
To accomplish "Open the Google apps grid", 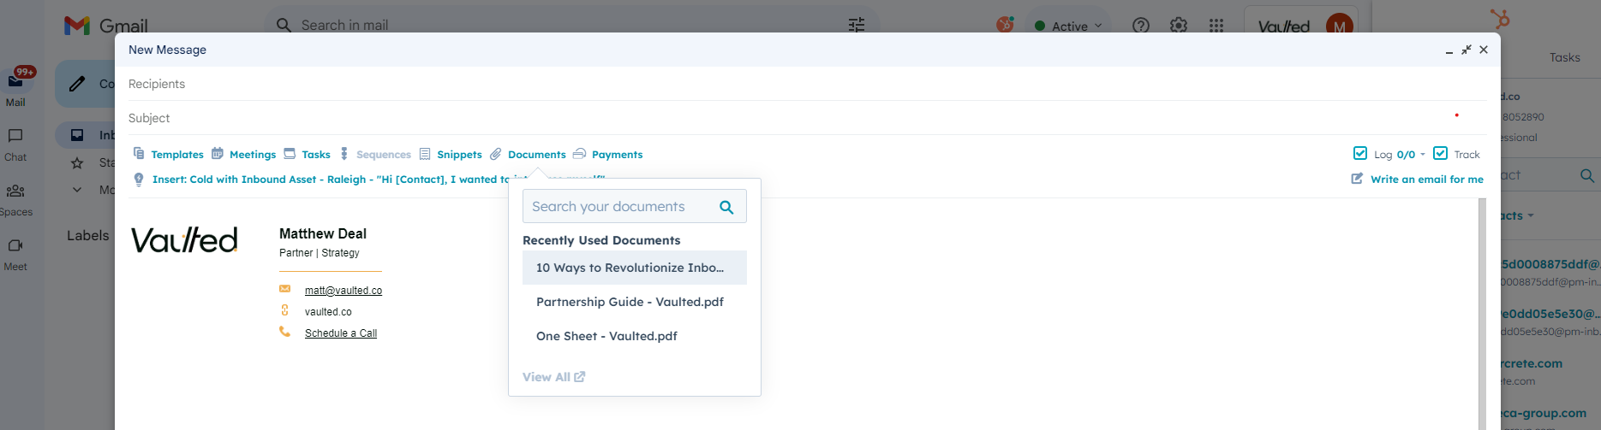I will pos(1216,26).
